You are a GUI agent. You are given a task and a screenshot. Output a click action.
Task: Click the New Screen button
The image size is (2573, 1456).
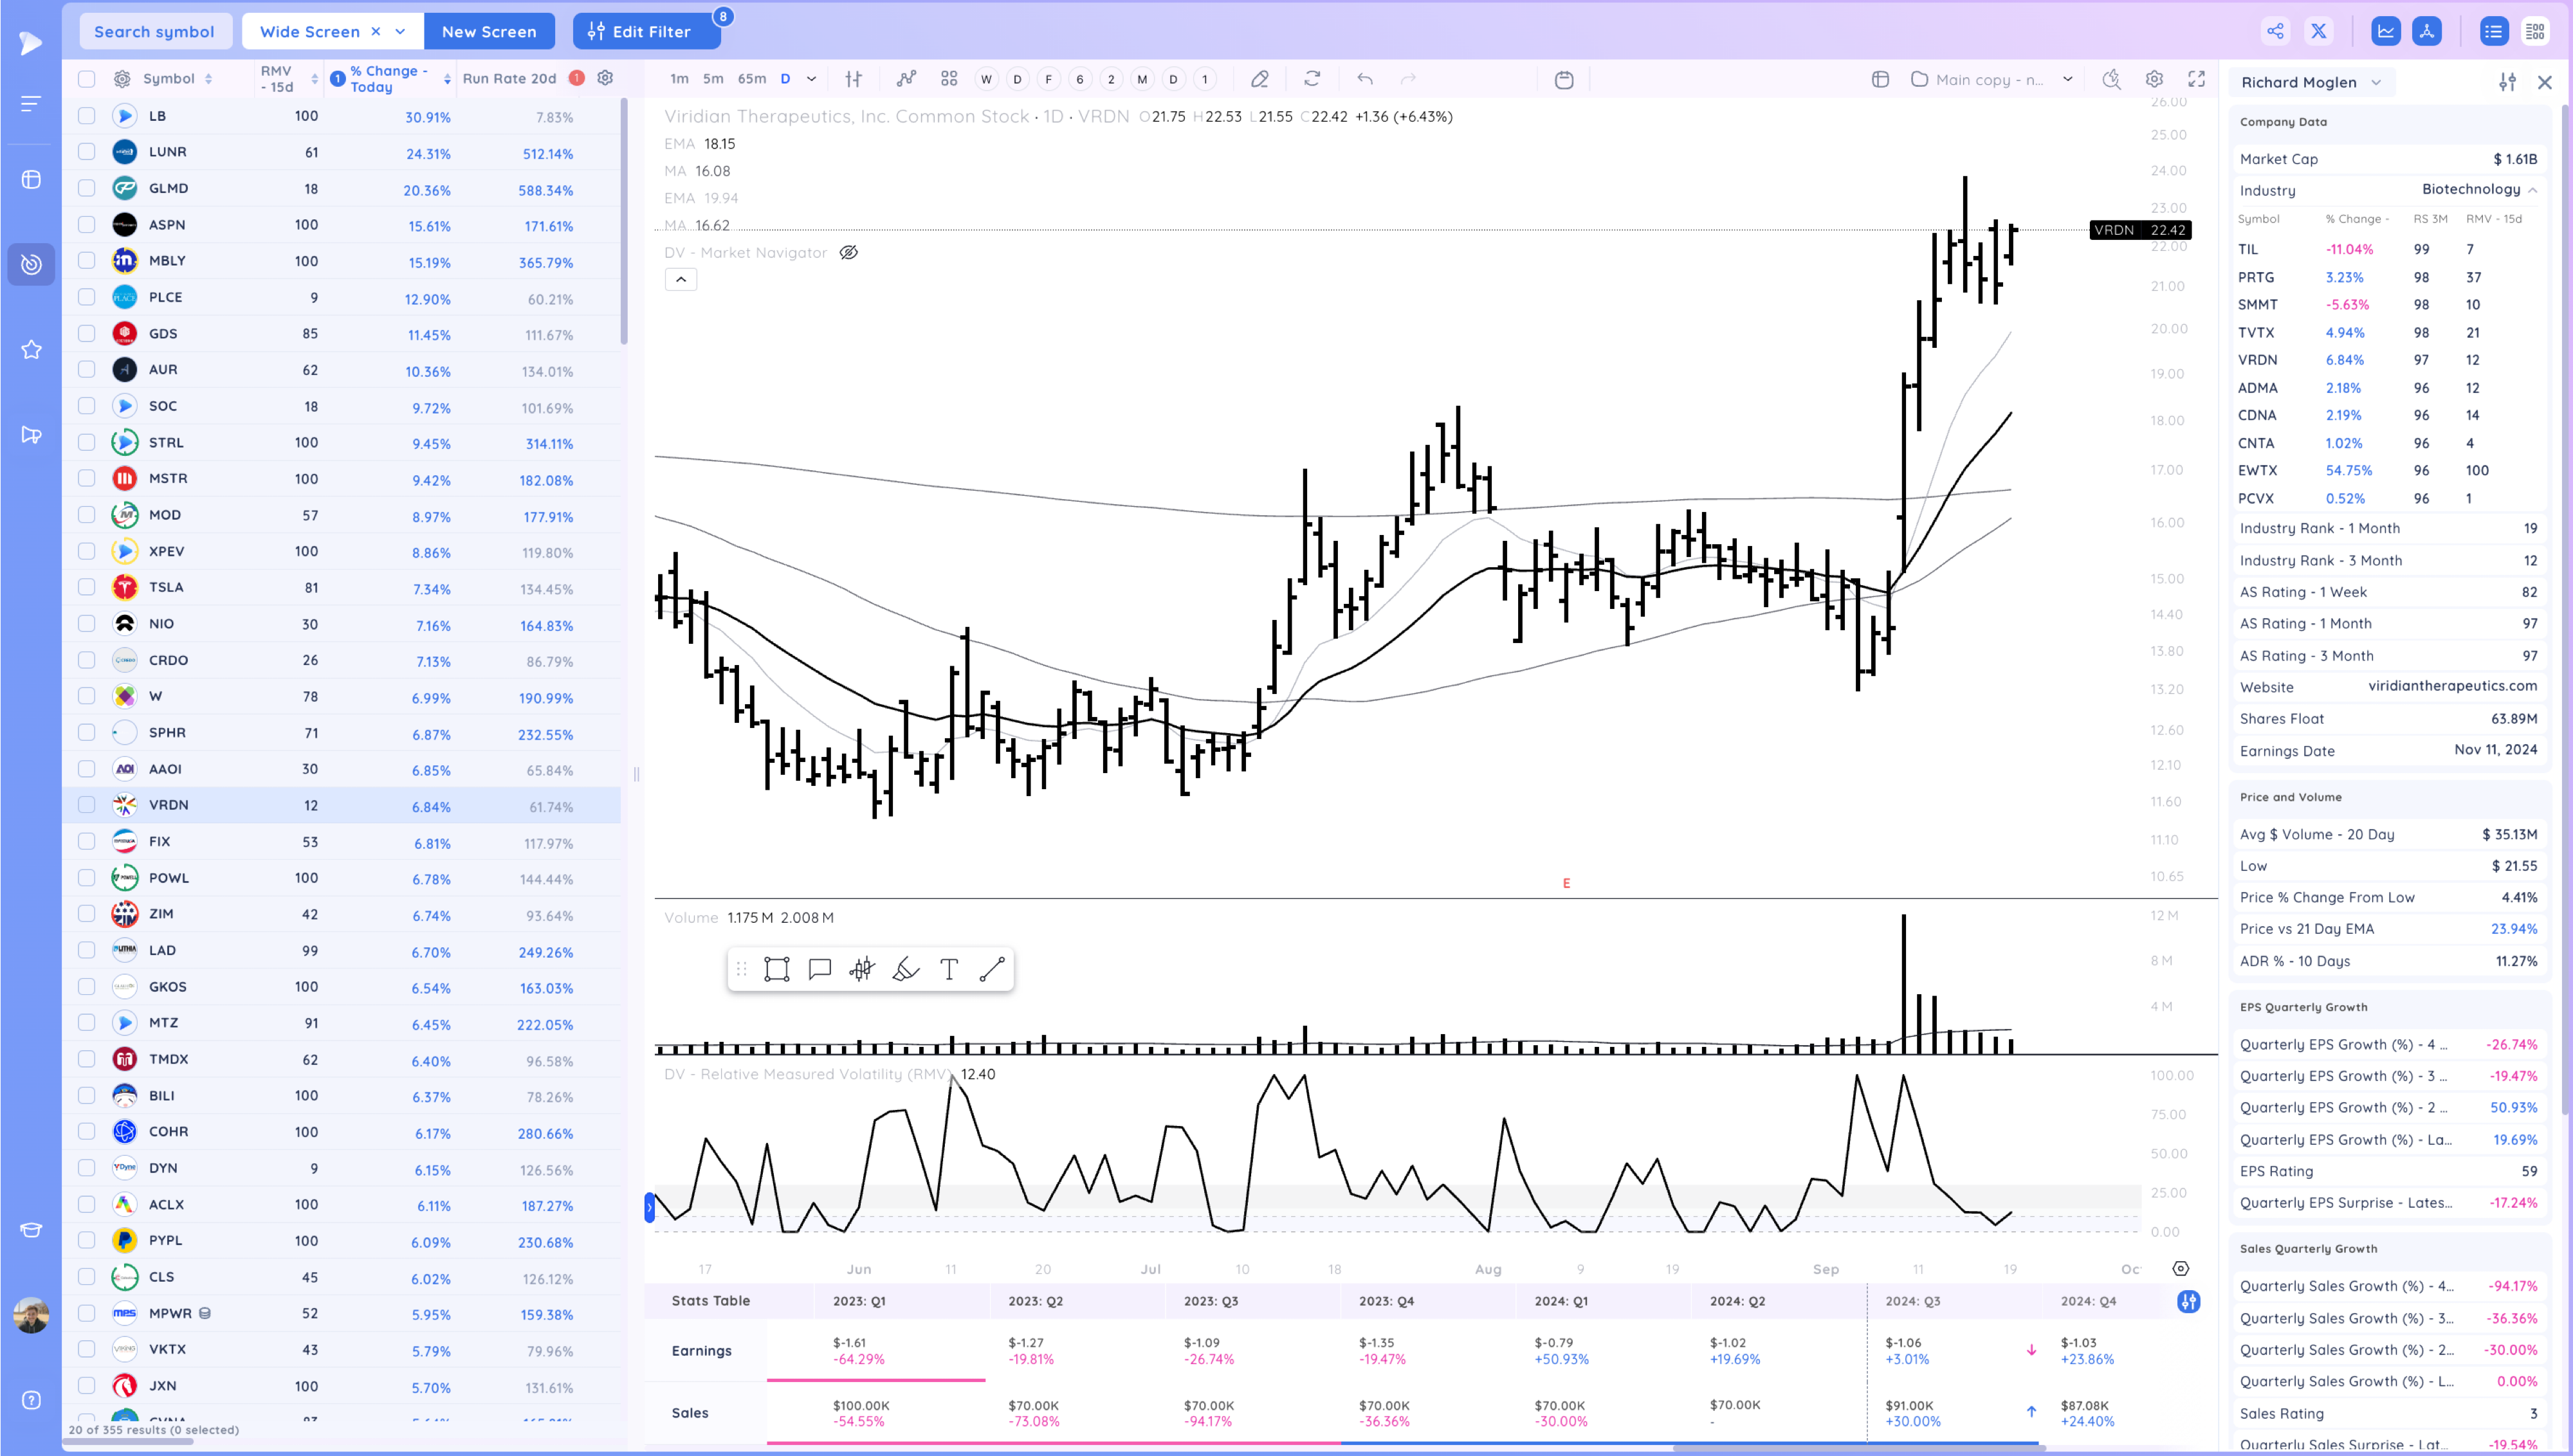[x=488, y=32]
